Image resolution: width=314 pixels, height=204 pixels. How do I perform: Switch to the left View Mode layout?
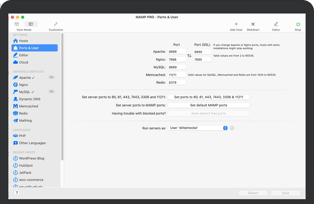tap(17, 24)
